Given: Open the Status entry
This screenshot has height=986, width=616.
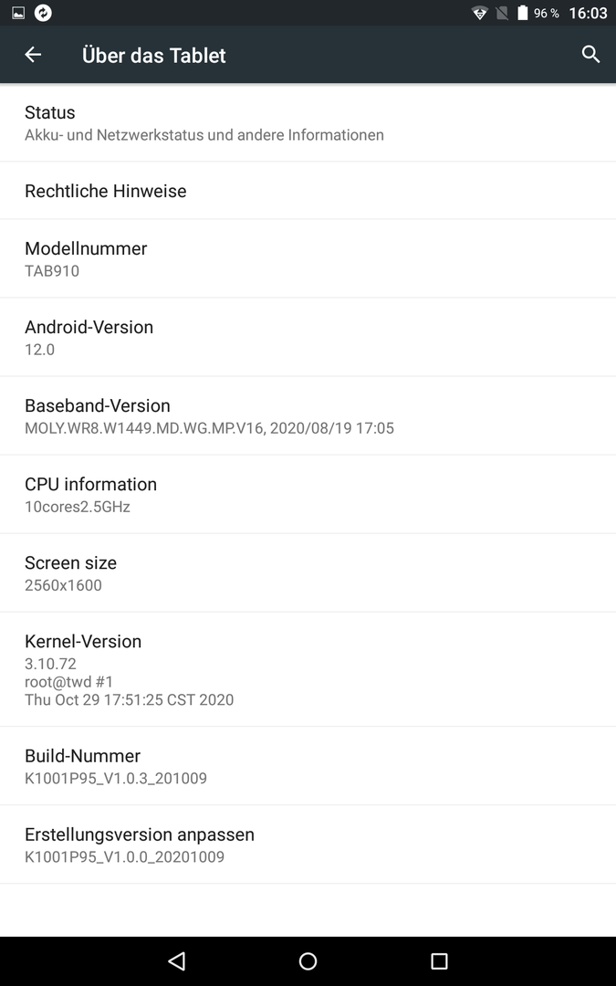Looking at the screenshot, I should [308, 122].
